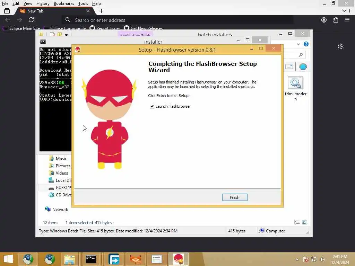Click Explorer search magnifier icon
The width and height of the screenshot is (355, 266).
[x=301, y=54]
